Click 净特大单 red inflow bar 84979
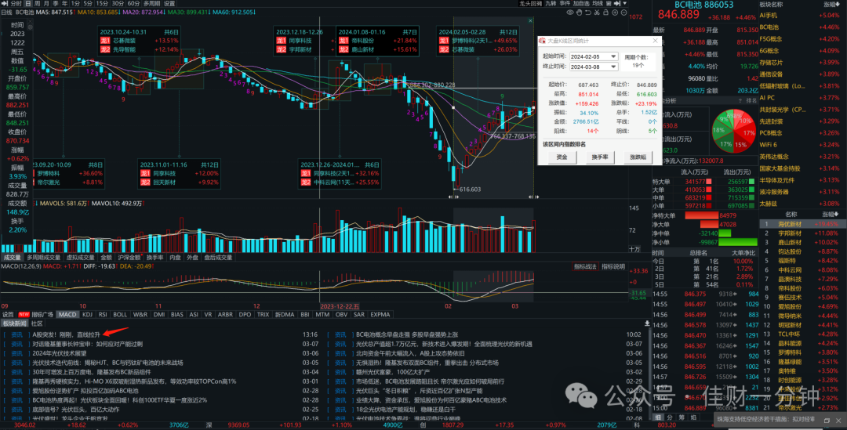 pyautogui.click(x=701, y=215)
